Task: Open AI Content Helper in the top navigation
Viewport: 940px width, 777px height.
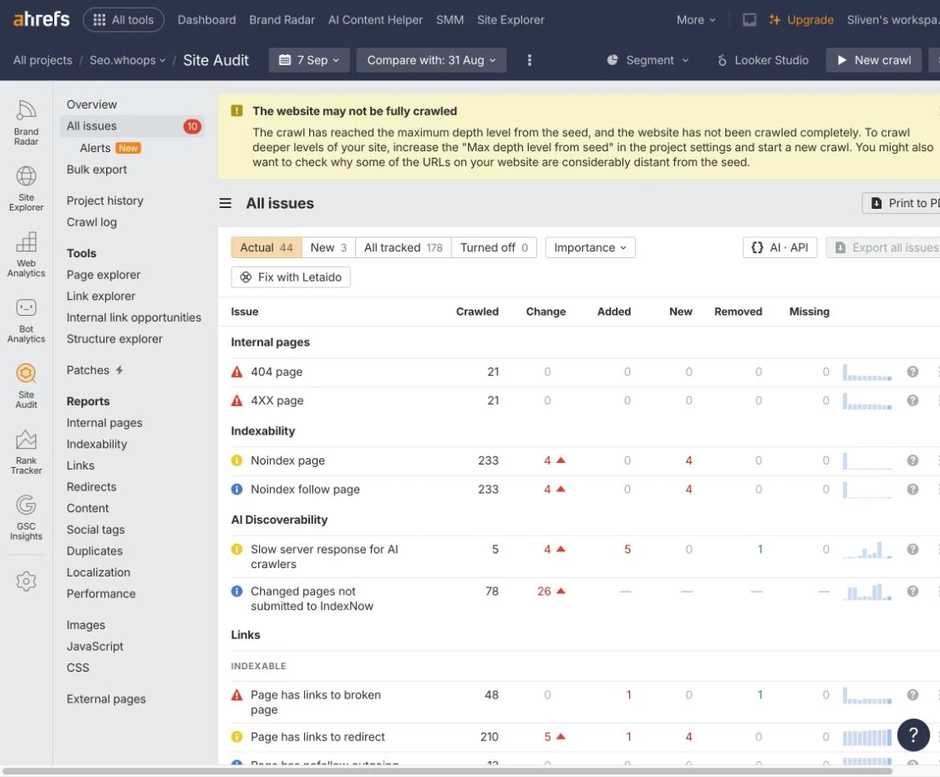Action: (x=375, y=20)
